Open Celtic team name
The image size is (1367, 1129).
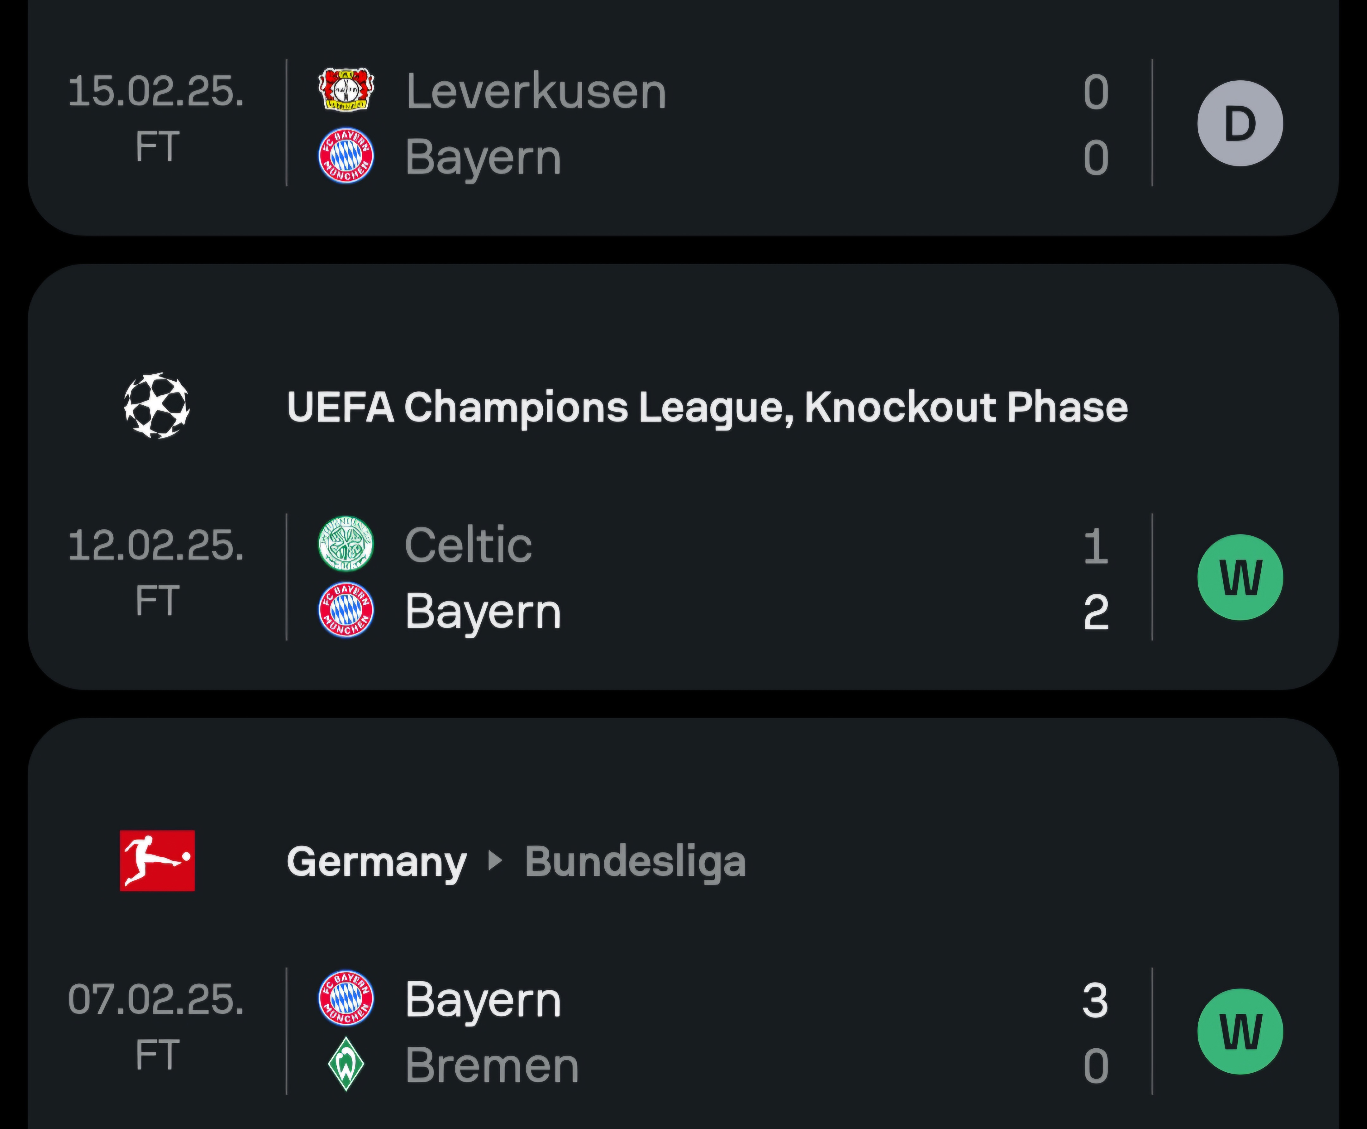click(x=468, y=545)
